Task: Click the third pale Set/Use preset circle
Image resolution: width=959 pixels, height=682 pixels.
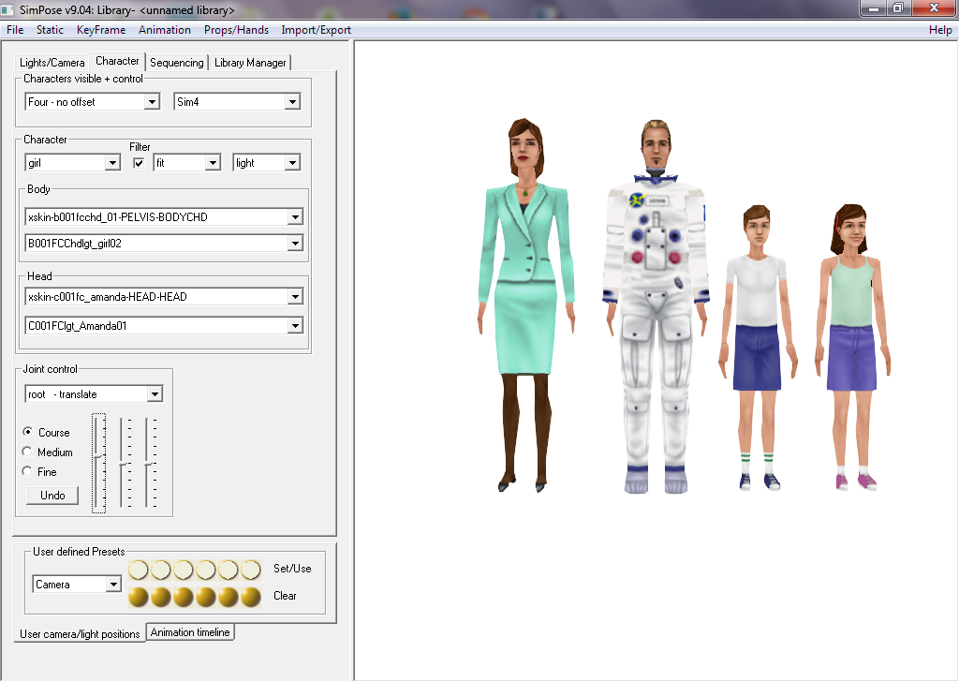Action: click(x=184, y=570)
